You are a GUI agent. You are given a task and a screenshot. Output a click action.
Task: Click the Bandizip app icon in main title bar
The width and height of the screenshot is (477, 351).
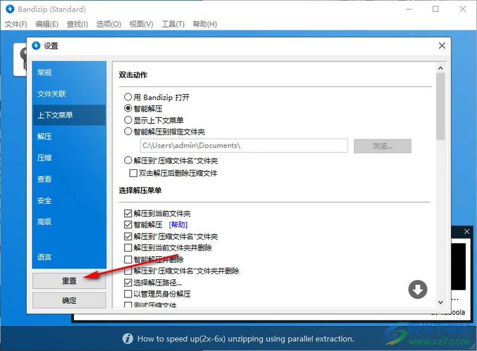[x=10, y=9]
